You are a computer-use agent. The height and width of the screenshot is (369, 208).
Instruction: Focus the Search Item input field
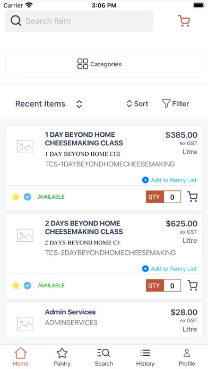coord(80,21)
